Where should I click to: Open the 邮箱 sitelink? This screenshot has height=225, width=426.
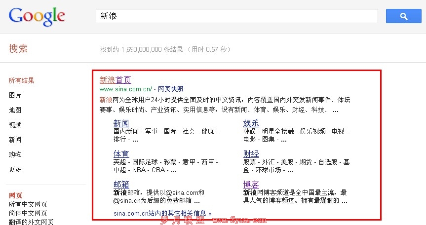(121, 185)
